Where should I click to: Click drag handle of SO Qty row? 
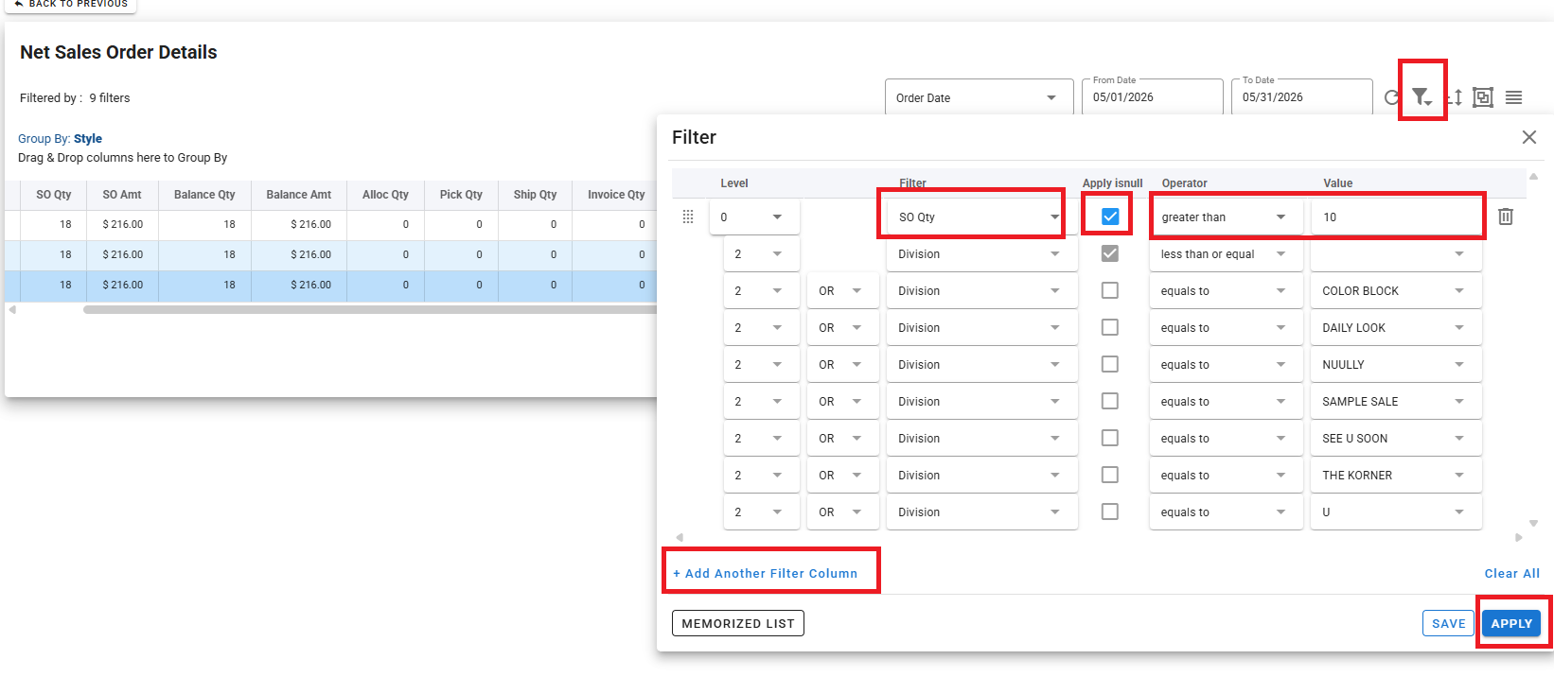(688, 217)
